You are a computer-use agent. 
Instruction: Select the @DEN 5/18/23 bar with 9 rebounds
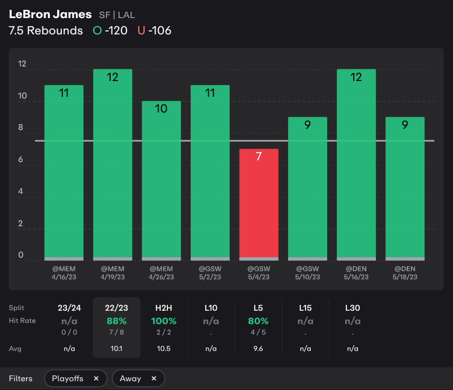tap(405, 189)
